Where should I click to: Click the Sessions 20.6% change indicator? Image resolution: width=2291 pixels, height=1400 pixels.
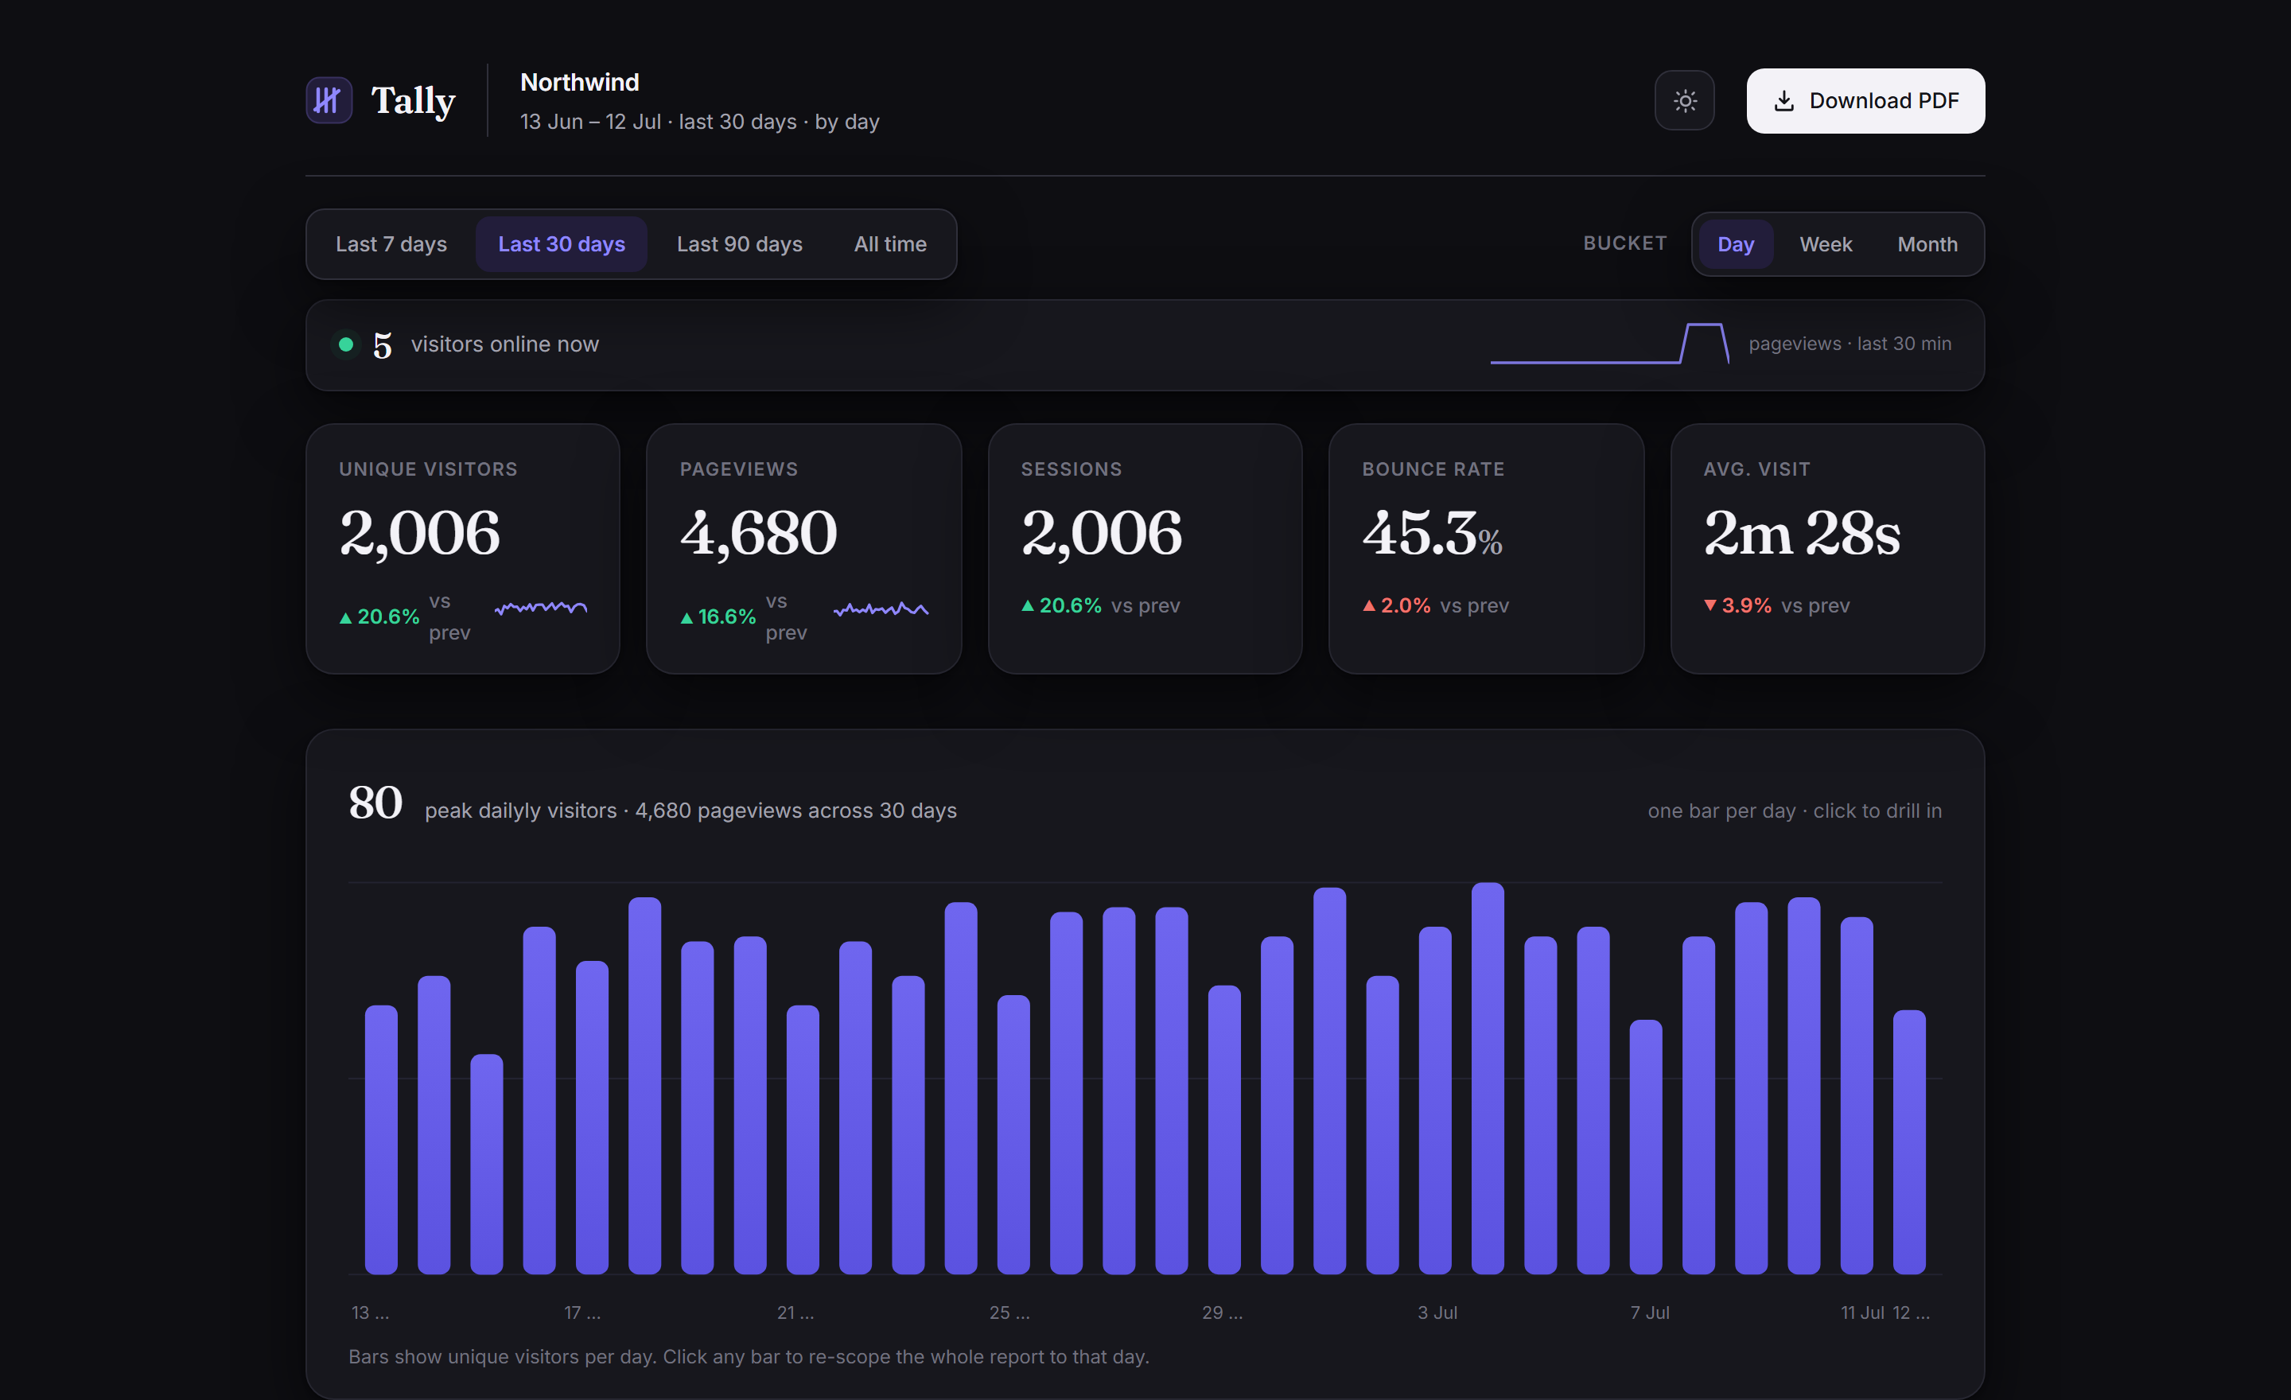[x=1061, y=605]
